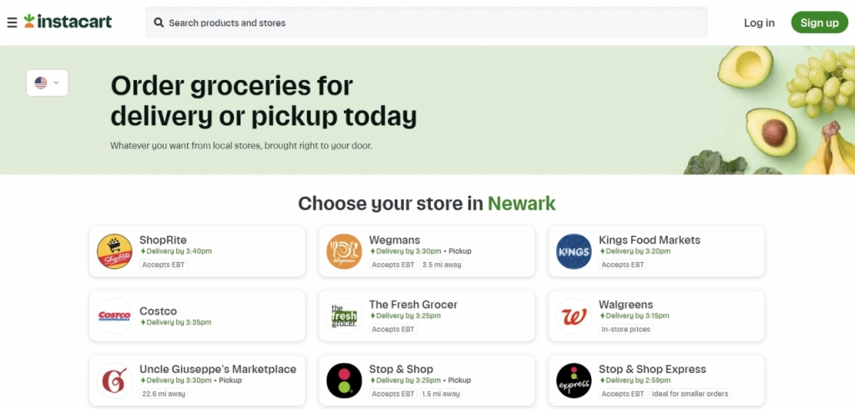Open the ShopRite store logo
Screen dimensions: 855x409
[x=114, y=251]
